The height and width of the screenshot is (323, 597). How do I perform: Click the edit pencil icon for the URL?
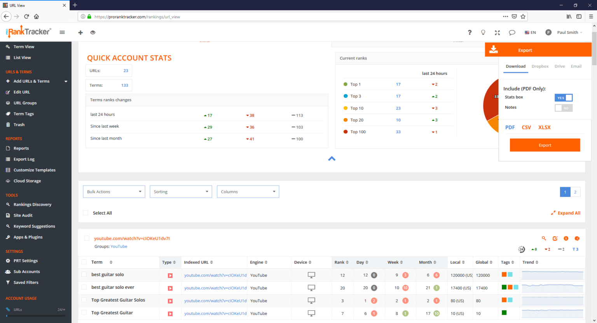(555, 238)
